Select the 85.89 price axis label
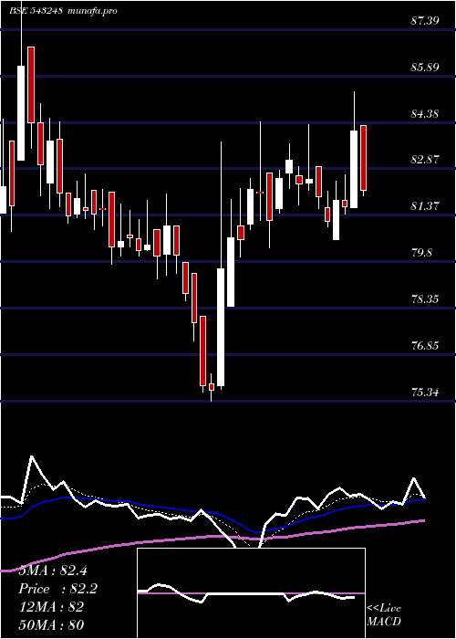The width and height of the screenshot is (456, 639). click(425, 67)
